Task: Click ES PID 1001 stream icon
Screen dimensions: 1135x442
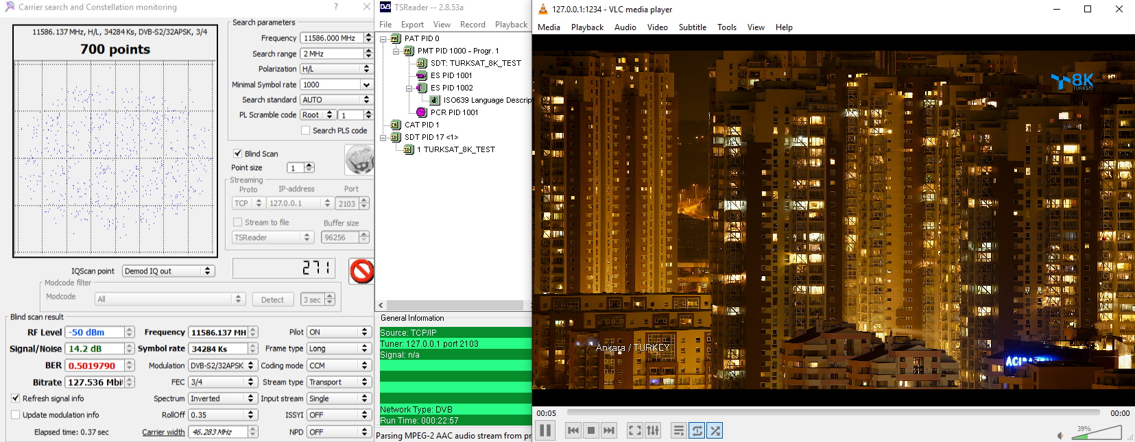Action: click(x=422, y=75)
